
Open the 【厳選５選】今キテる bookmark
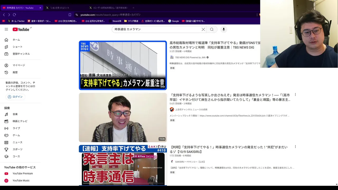pyautogui.click(x=193, y=21)
